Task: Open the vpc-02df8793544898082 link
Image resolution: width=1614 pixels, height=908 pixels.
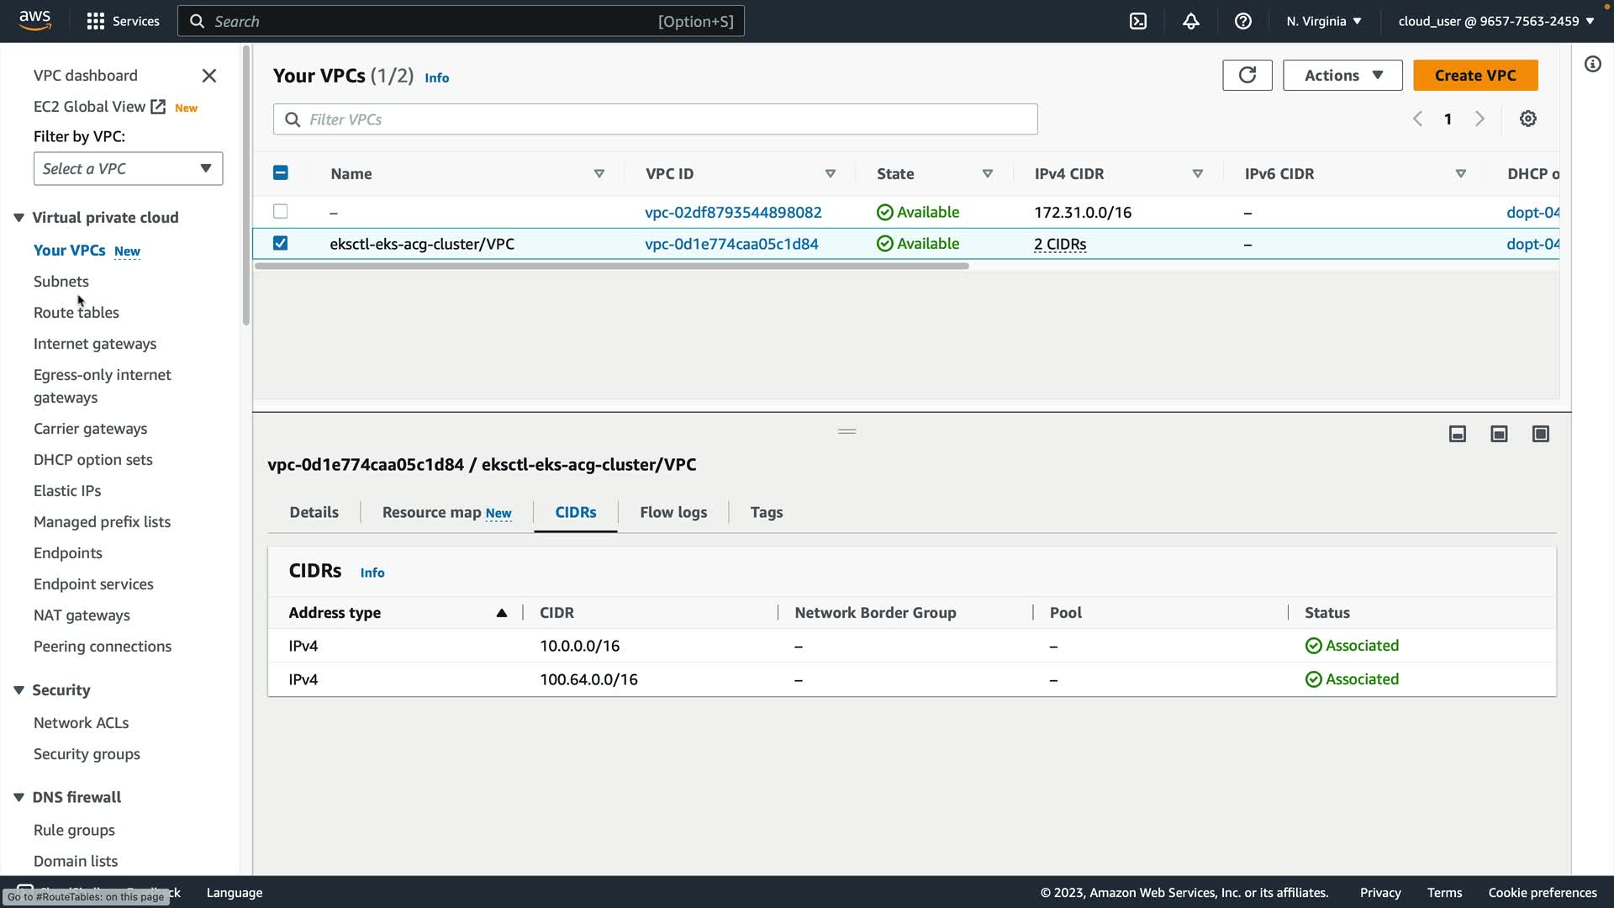Action: (733, 212)
